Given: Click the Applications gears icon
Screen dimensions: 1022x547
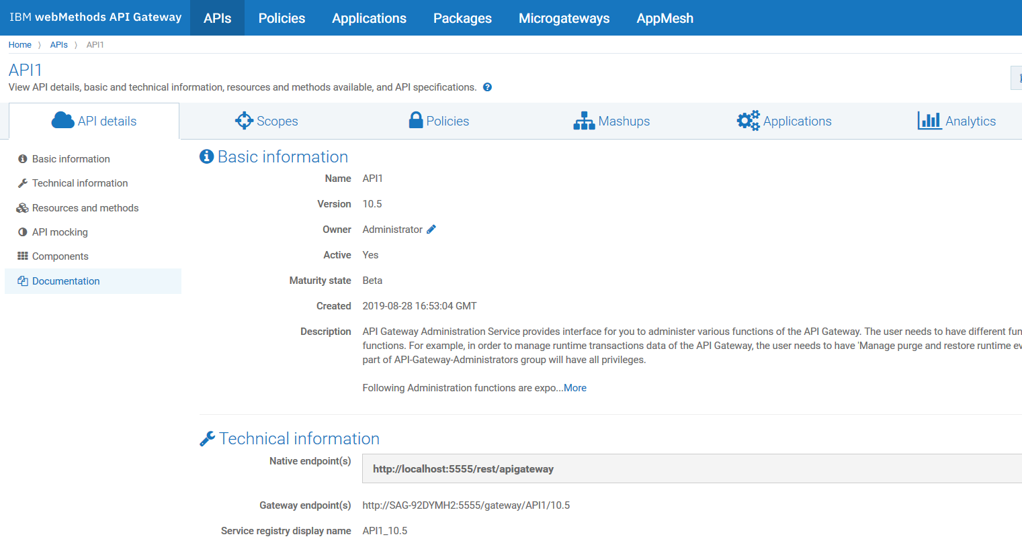Looking at the screenshot, I should (748, 121).
